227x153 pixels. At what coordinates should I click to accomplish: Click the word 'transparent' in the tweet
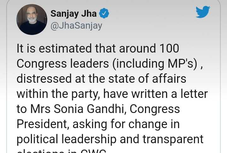tap(173, 139)
